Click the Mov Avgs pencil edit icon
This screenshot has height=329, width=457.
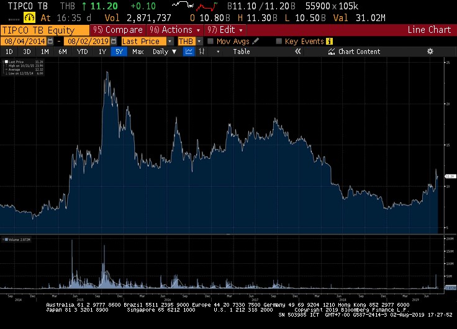256,41
